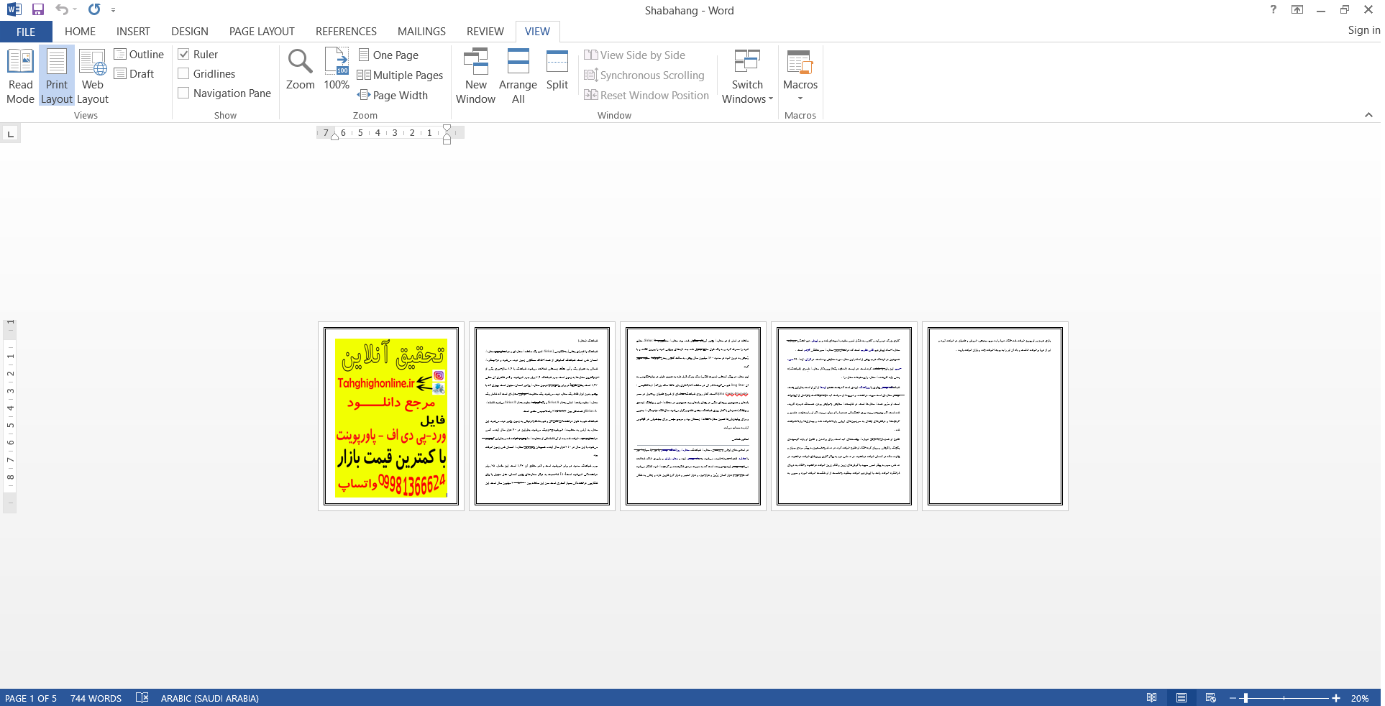The width and height of the screenshot is (1385, 706).
Task: Click the fourth page of document
Action: 844,416
